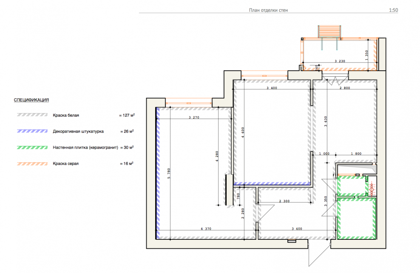Click the balcony folding door symbol

(335, 79)
